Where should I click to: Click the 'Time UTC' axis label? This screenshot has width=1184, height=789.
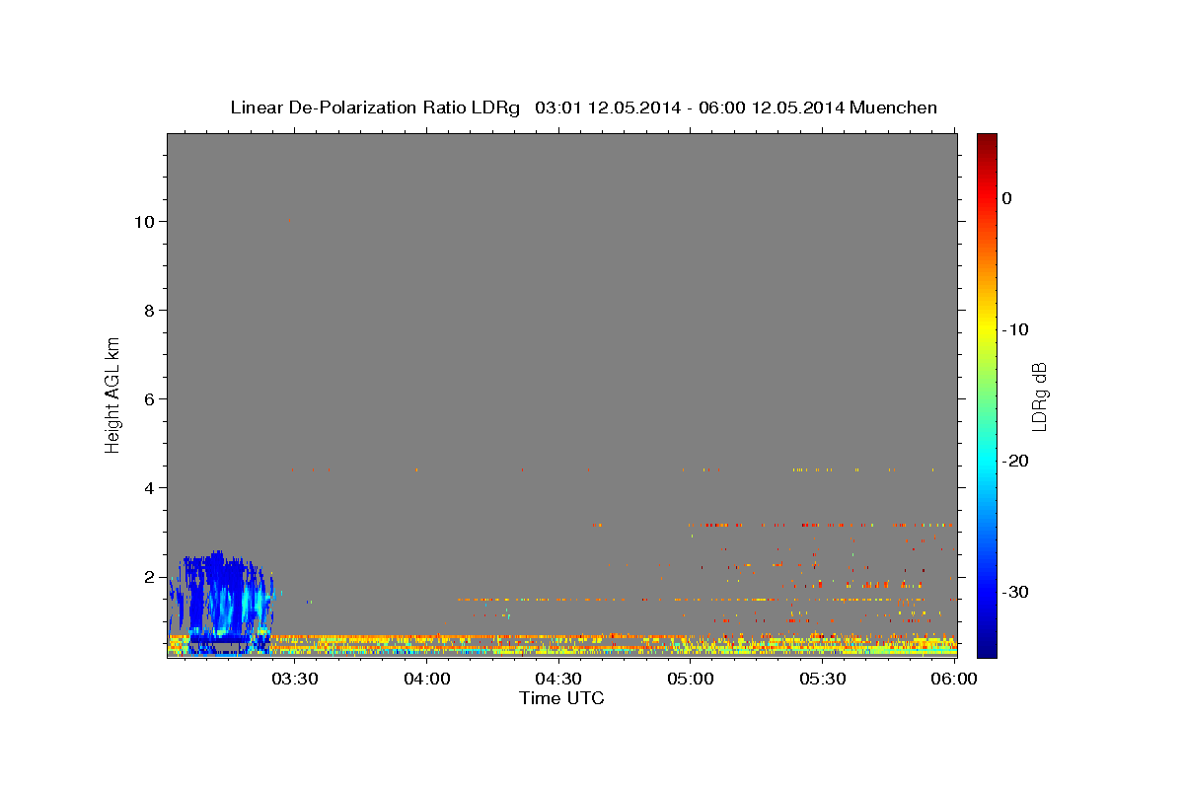(561, 698)
